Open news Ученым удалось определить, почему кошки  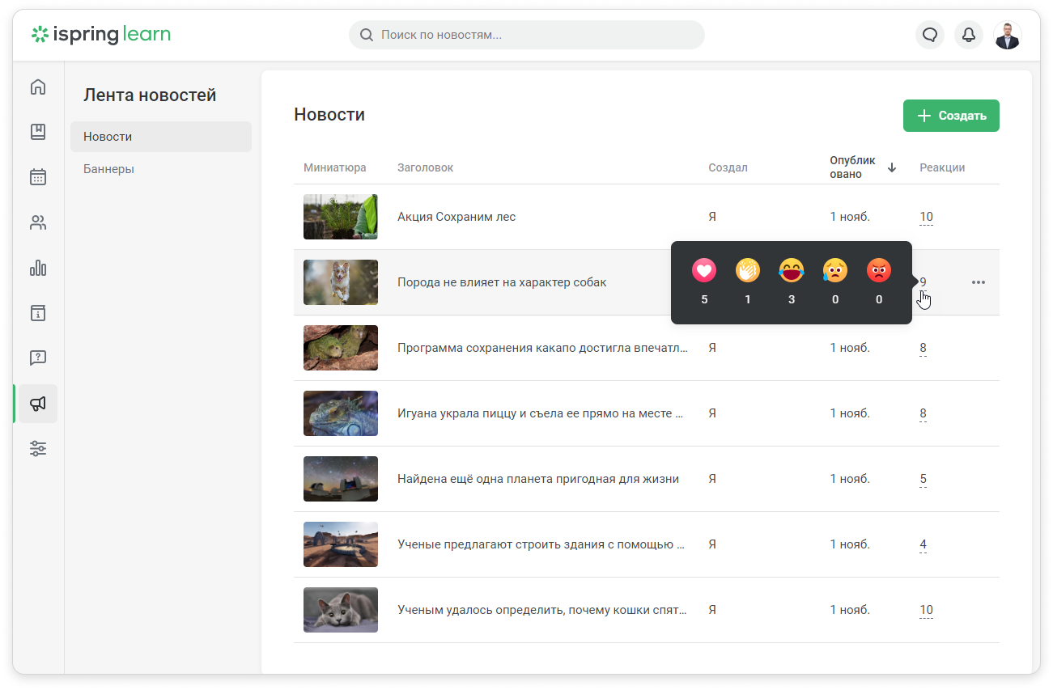coord(542,610)
